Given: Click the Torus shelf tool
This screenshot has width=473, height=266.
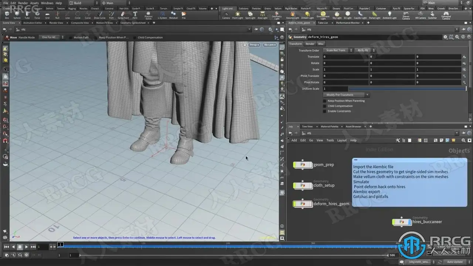Looking at the screenshot, I should [37, 15].
